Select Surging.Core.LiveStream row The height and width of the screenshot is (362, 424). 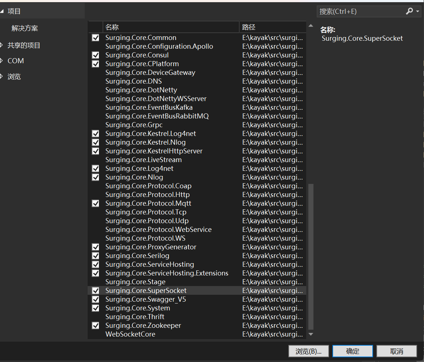(197, 160)
